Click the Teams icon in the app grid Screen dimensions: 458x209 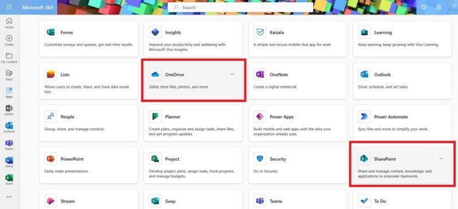[260, 201]
